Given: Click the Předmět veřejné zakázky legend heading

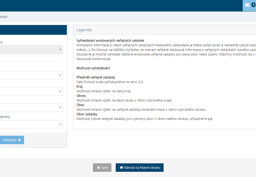Looking at the screenshot, I should pos(96,77).
